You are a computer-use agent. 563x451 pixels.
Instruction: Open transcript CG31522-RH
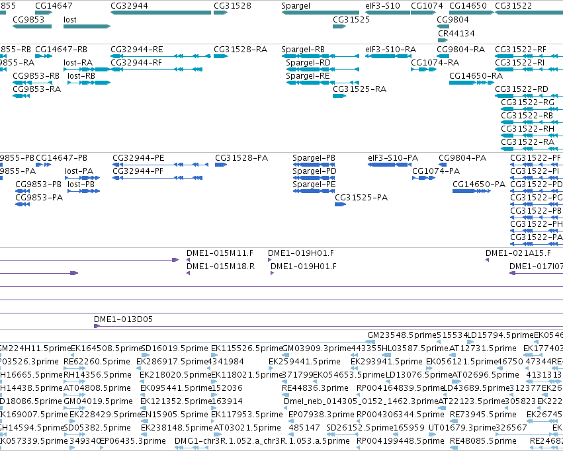(528, 129)
